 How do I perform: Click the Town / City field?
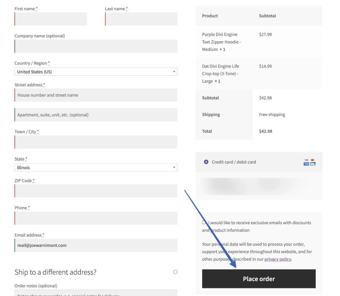pyautogui.click(x=96, y=142)
